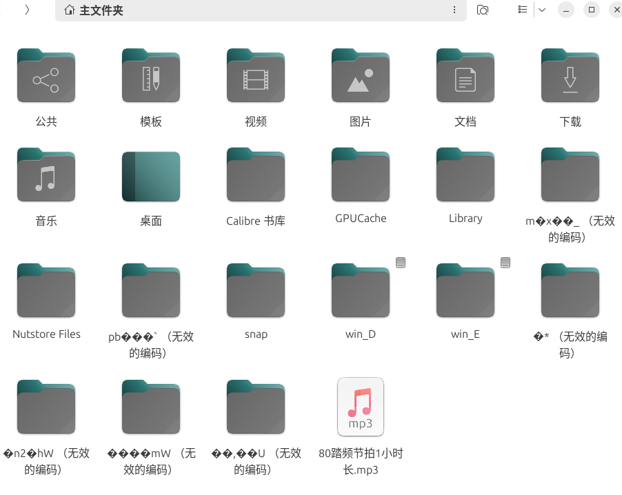Select the 80踏频节拍1小时长.mp3 file icon
This screenshot has width=622, height=495.
click(x=360, y=407)
